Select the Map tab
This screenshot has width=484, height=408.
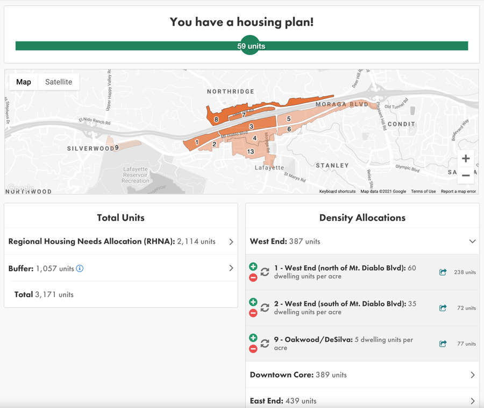[23, 82]
